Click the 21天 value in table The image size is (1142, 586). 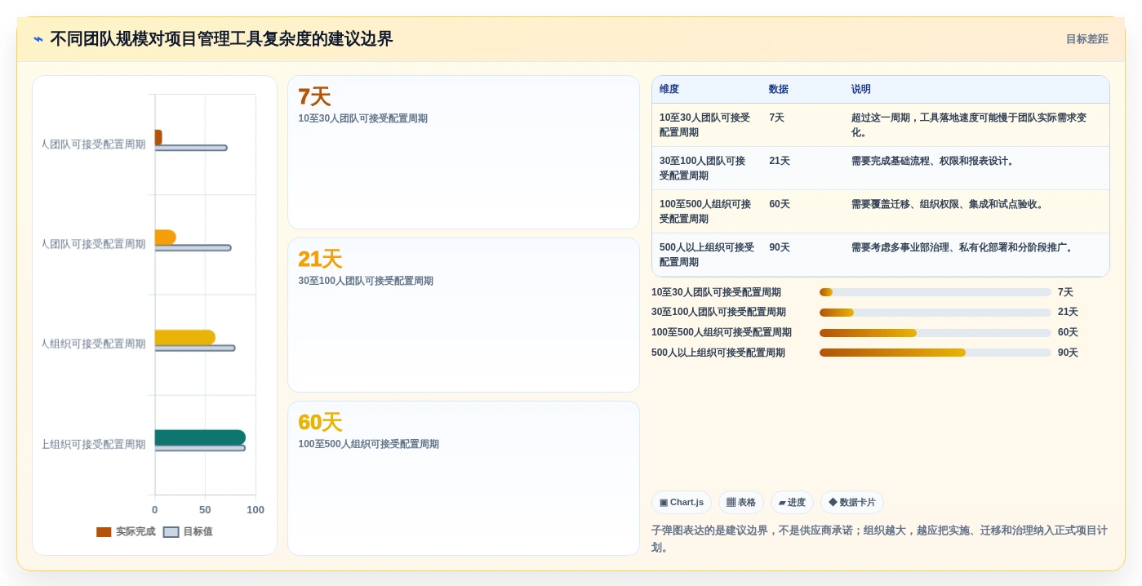tap(780, 161)
